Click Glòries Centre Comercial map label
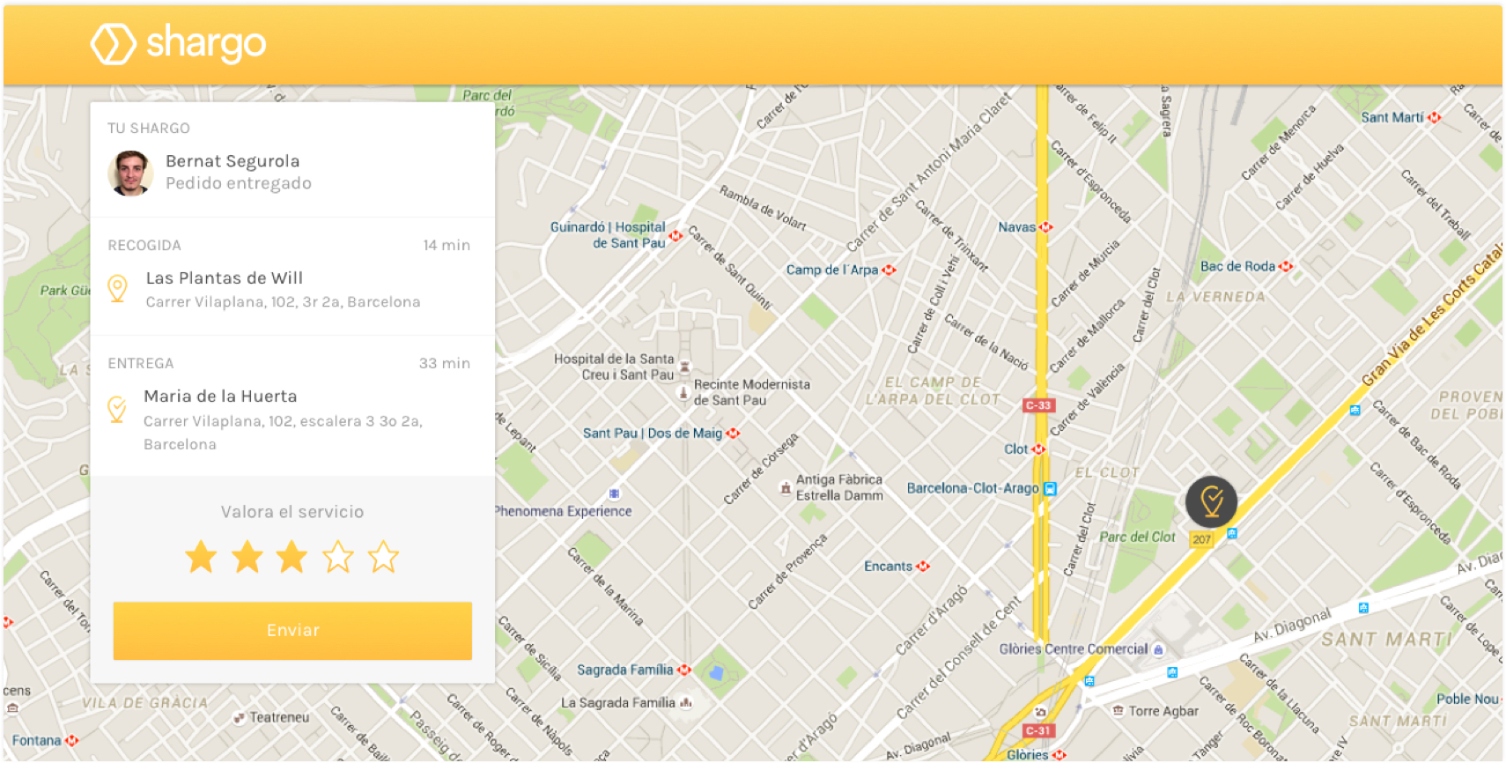The width and height of the screenshot is (1506, 763). [1073, 649]
